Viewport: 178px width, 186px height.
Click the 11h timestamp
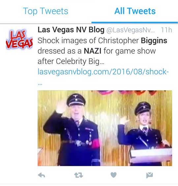[166, 30]
